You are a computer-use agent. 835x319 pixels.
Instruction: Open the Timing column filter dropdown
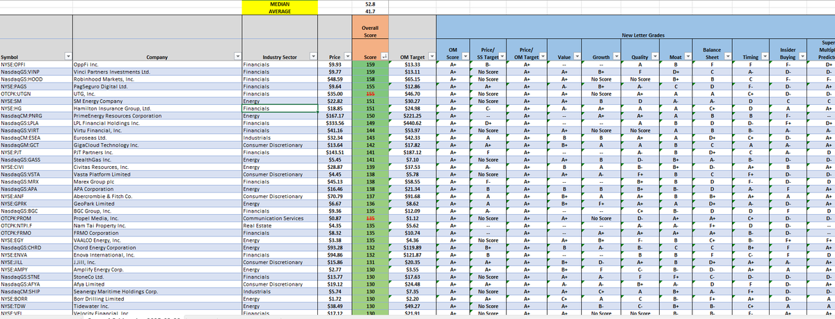[x=764, y=57]
